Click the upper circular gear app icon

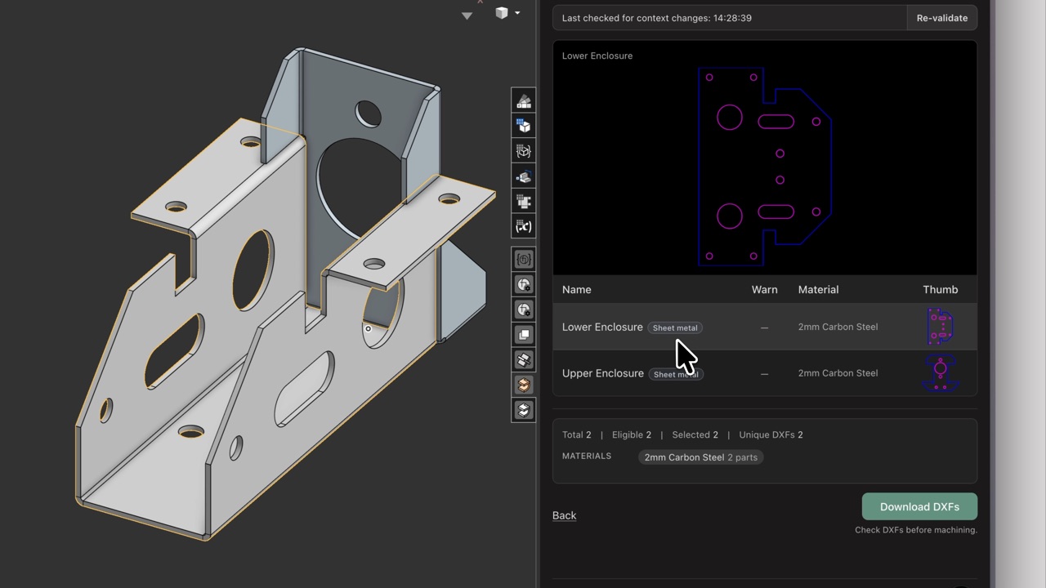(524, 285)
